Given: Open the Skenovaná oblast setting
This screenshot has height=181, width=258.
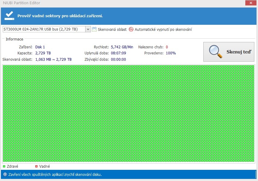Looking at the screenshot, I should [x=112, y=29].
